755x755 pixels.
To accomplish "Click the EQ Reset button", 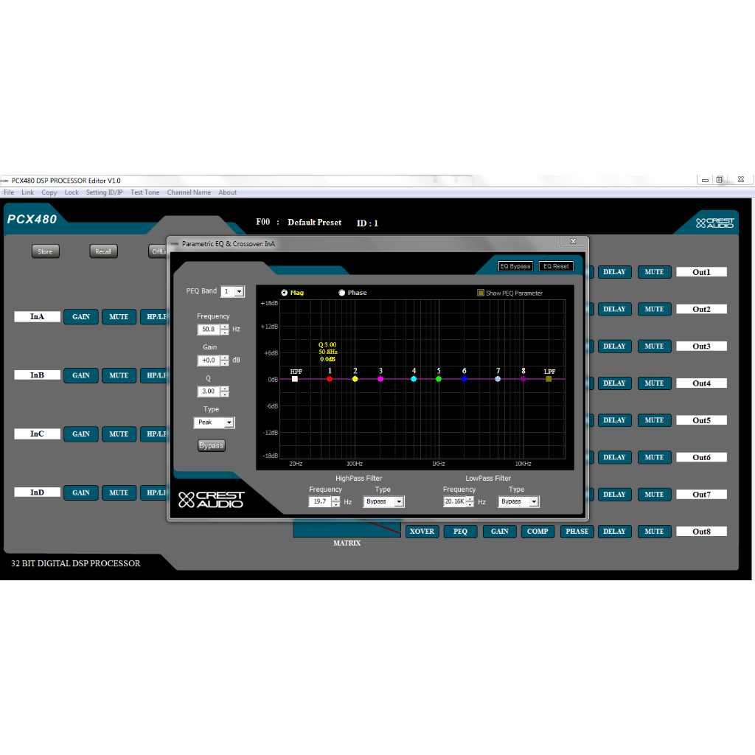I will 556,265.
